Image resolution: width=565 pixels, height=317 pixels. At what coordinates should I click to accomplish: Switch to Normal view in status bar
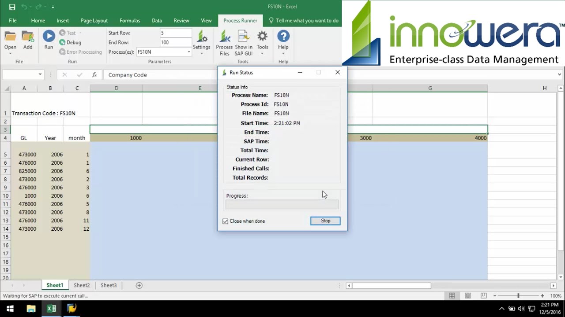coord(452,296)
